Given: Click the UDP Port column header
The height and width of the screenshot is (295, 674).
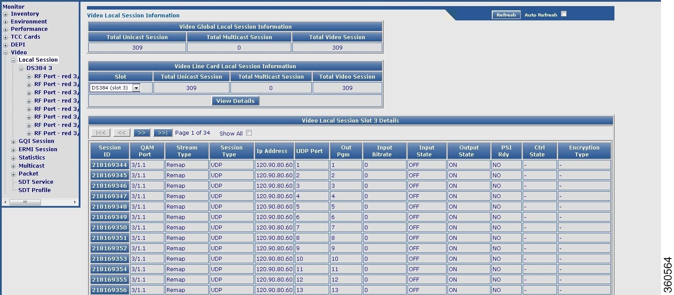Looking at the screenshot, I should coord(312,151).
